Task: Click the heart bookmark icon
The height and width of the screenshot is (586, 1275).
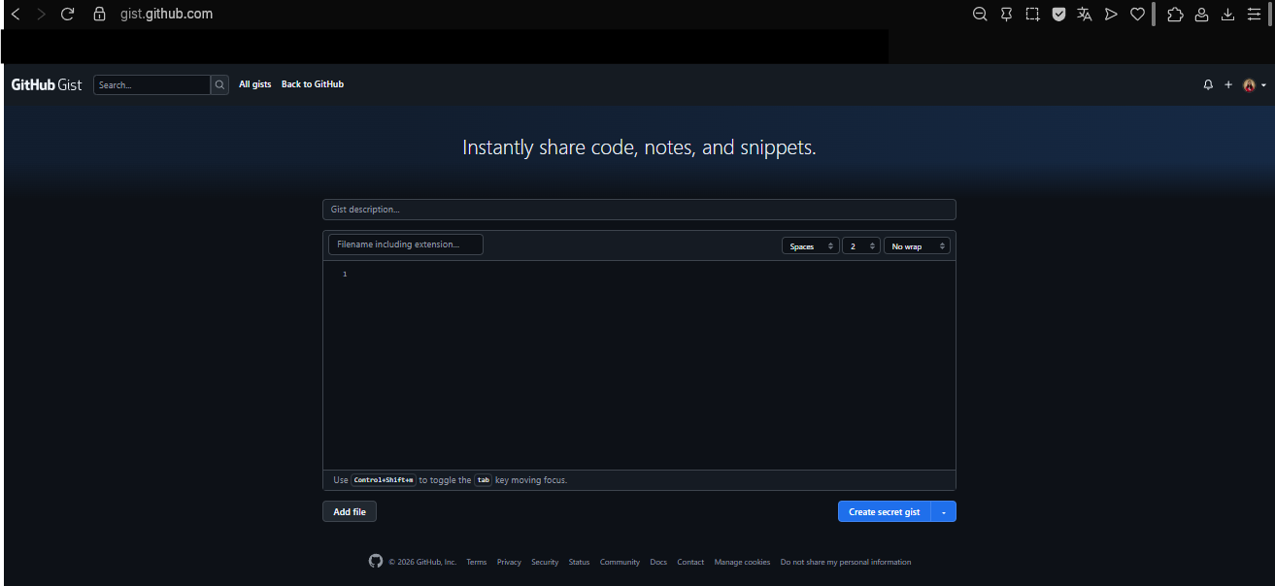Action: 1137,15
